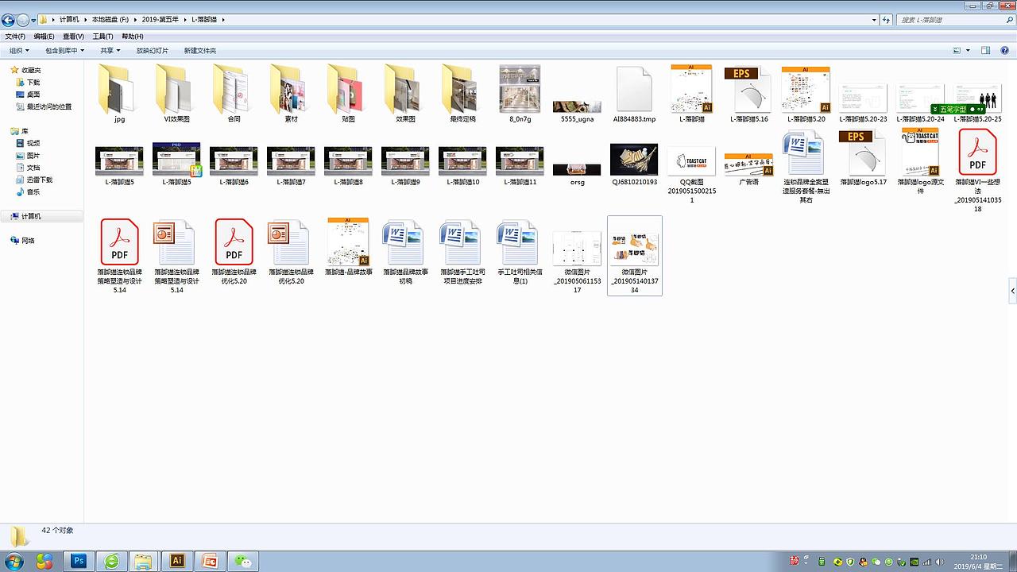Screen dimensions: 1017x572
Task: Click the Explorer back navigation arrow
Action: [8, 20]
